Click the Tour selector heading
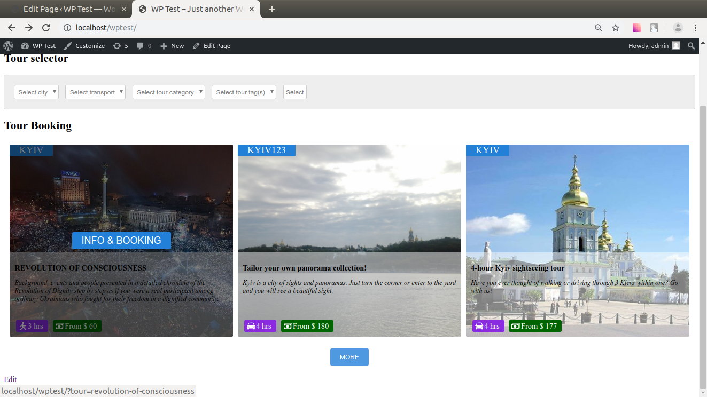Viewport: 707px width, 397px height. (x=36, y=59)
